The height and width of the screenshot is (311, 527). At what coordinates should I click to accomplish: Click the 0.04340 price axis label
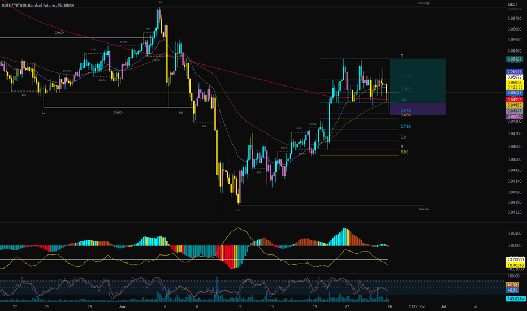[514, 181]
